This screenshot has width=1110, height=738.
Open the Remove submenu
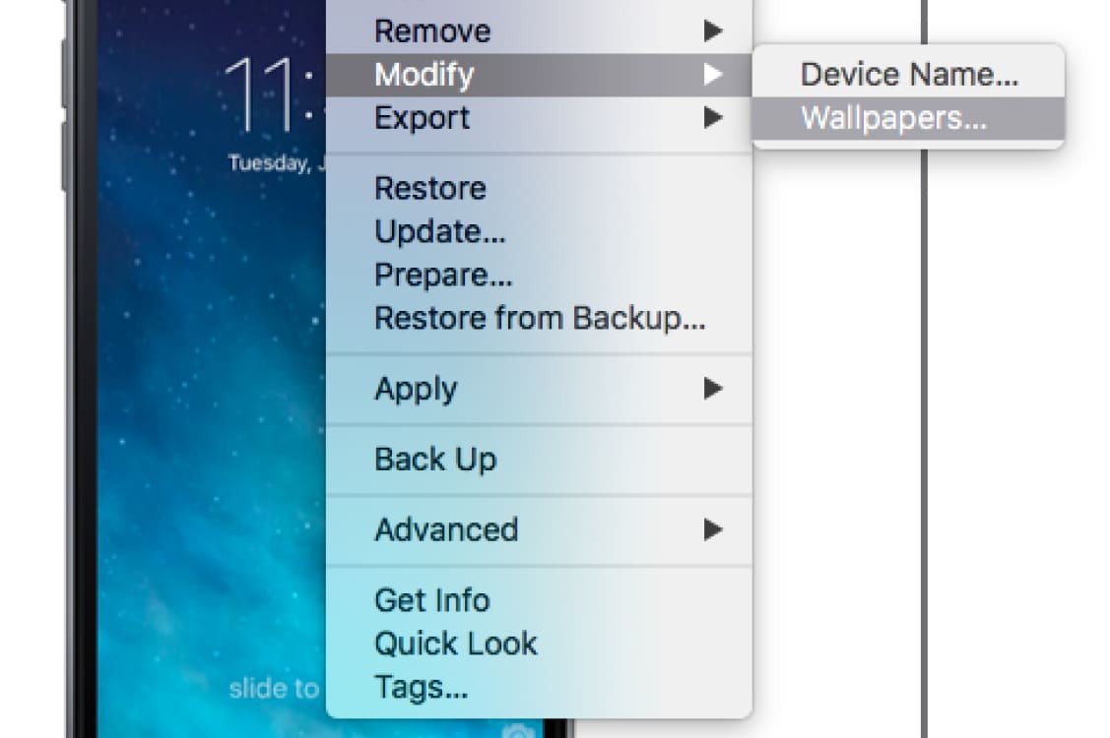pos(539,31)
